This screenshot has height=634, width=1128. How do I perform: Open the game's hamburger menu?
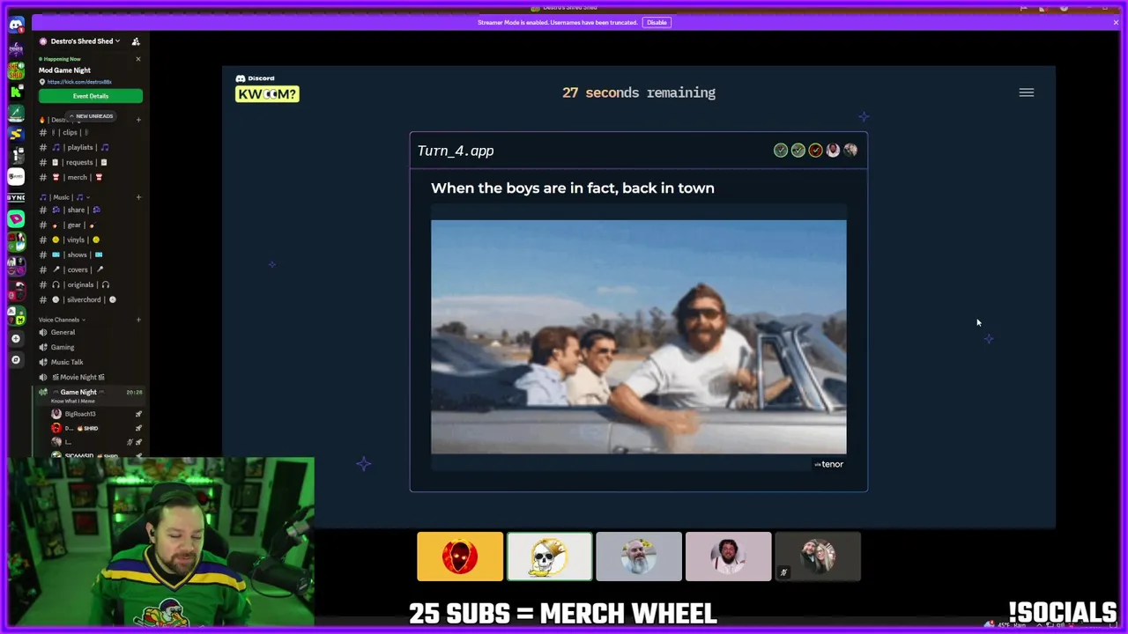pyautogui.click(x=1027, y=92)
